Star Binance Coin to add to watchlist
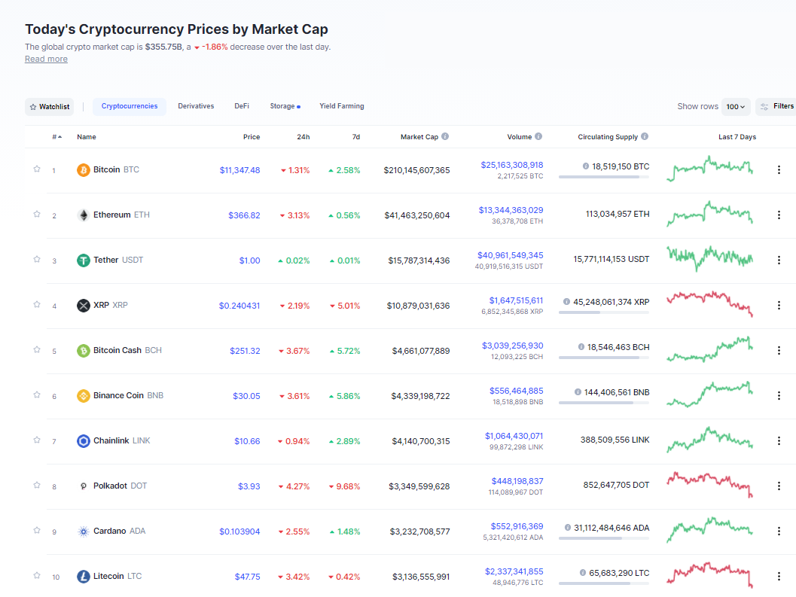The width and height of the screenshot is (796, 597). pyautogui.click(x=37, y=395)
